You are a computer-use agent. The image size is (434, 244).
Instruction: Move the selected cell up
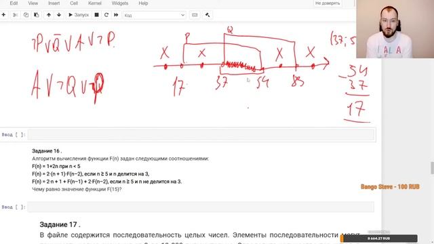click(x=49, y=15)
